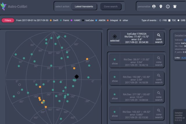Screen dimensions: 186x124
Task: Open detailed monthly visibility at H.E.S.S.
Action: (179, 115)
